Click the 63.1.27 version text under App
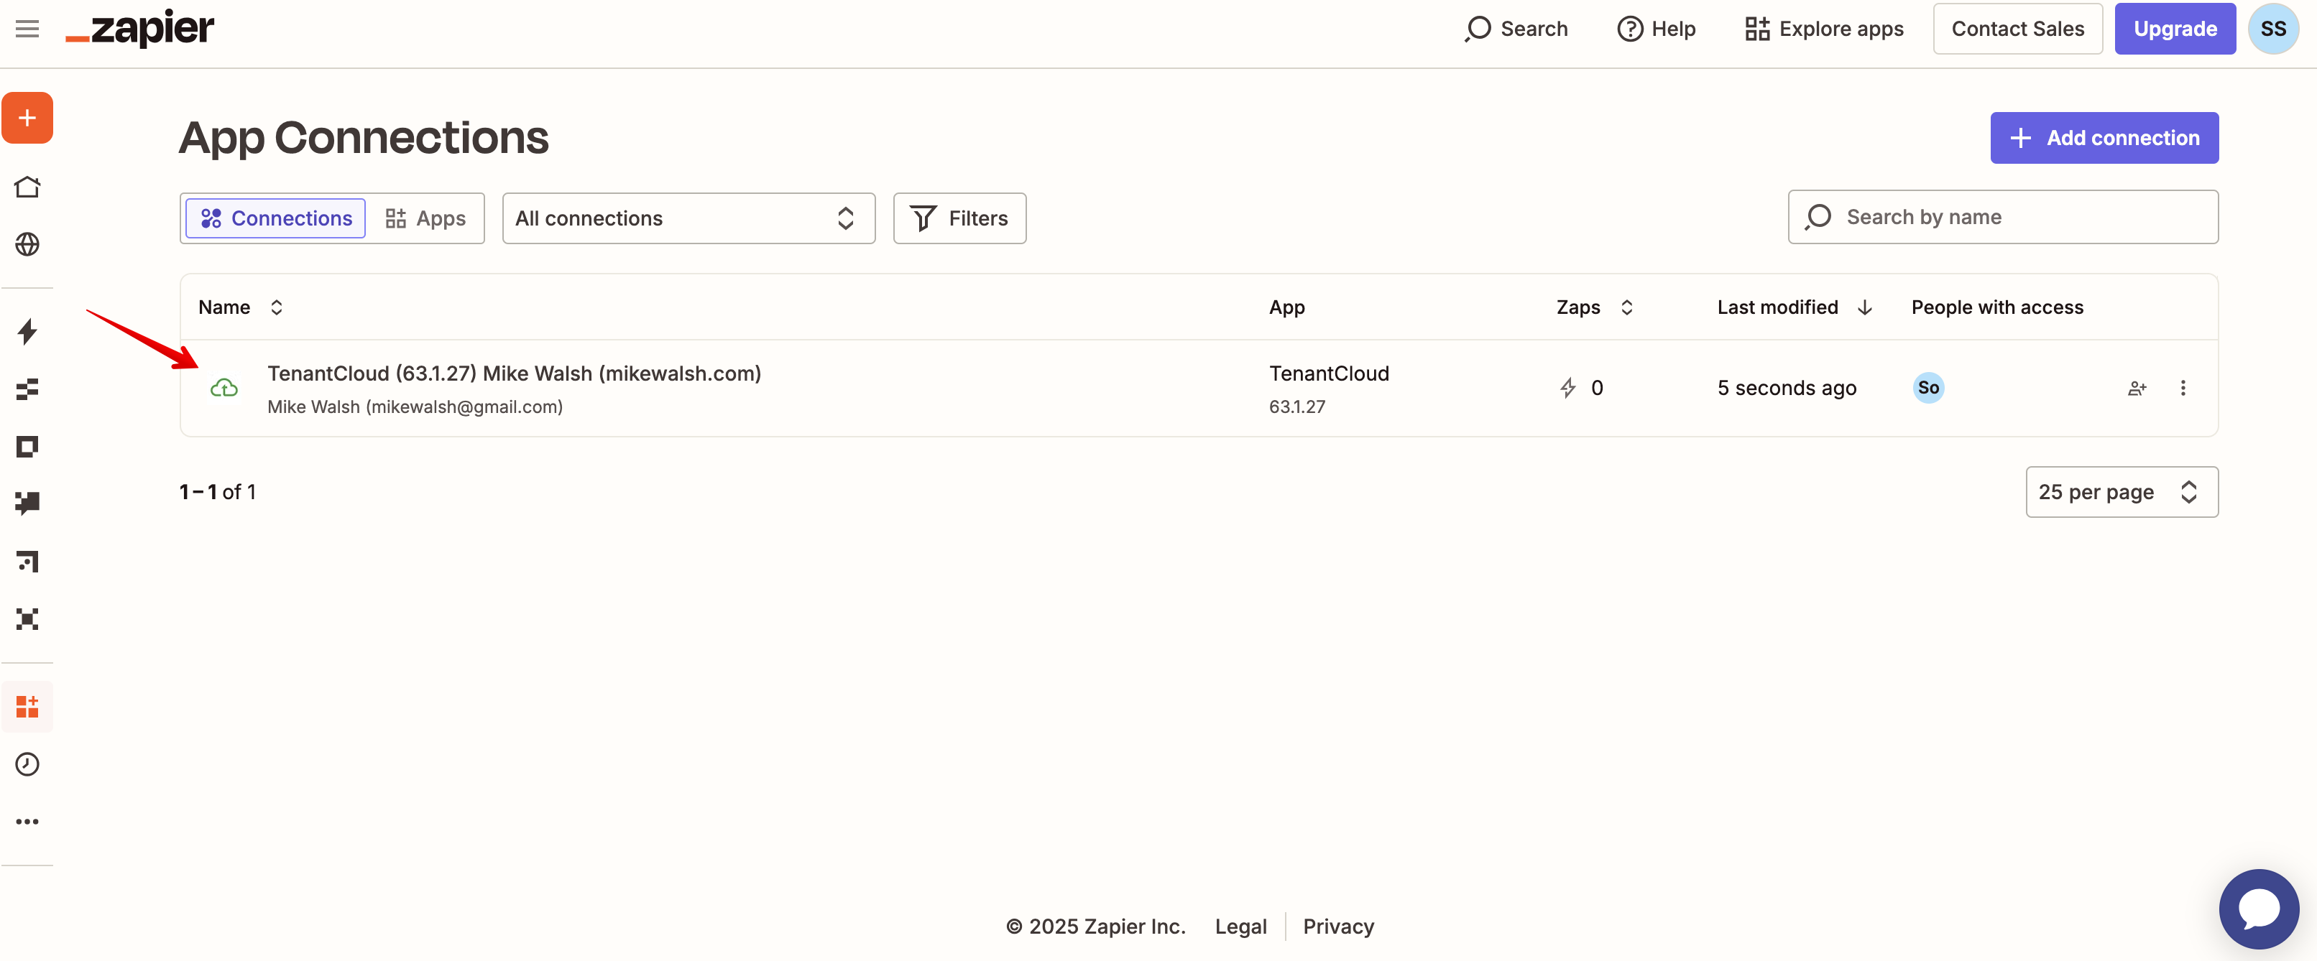The height and width of the screenshot is (961, 2317). (x=1296, y=407)
